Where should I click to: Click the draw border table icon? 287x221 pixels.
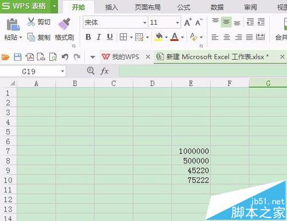coord(139,37)
